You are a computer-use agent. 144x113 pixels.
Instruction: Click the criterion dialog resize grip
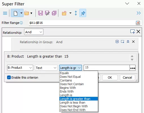pyautogui.click(x=137, y=80)
